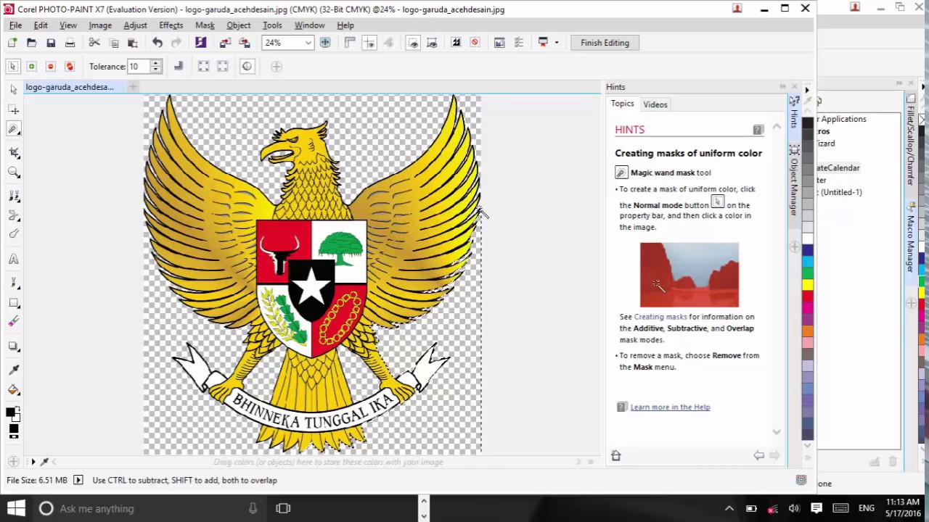Click the Export icon
Viewport: 929px width, 522px height.
pyautogui.click(x=245, y=43)
